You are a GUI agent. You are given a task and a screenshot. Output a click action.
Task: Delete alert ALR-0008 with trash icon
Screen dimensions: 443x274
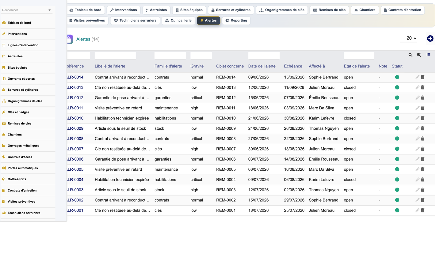click(422, 139)
